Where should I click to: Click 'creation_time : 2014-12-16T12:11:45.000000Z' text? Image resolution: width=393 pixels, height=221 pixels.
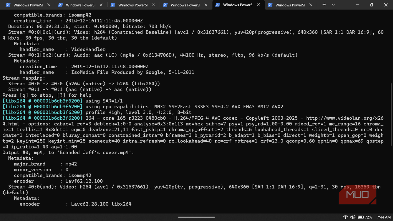[78, 21]
